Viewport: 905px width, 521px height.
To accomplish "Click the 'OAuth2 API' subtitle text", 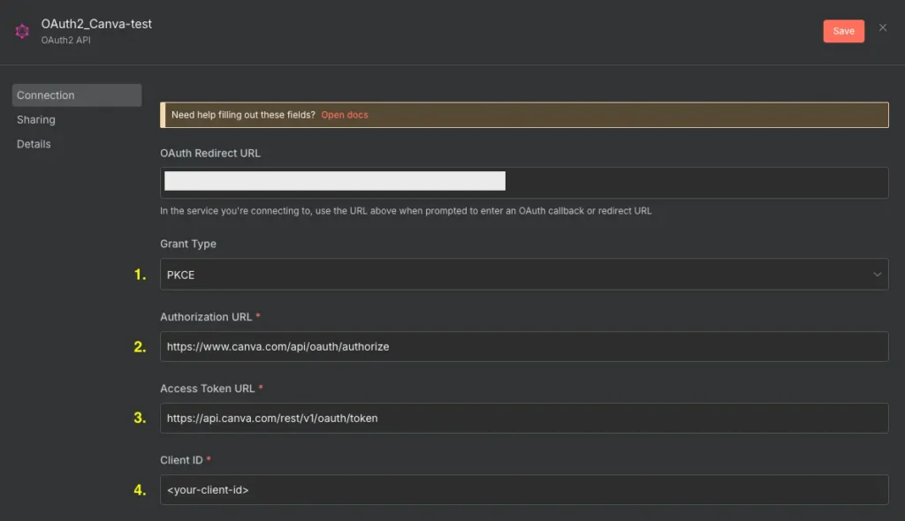I will [x=65, y=40].
